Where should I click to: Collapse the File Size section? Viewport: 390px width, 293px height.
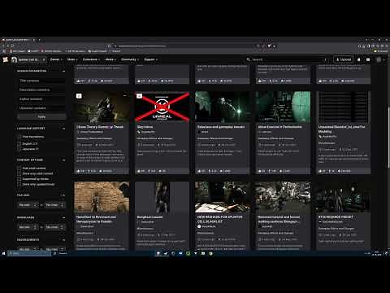point(63,195)
